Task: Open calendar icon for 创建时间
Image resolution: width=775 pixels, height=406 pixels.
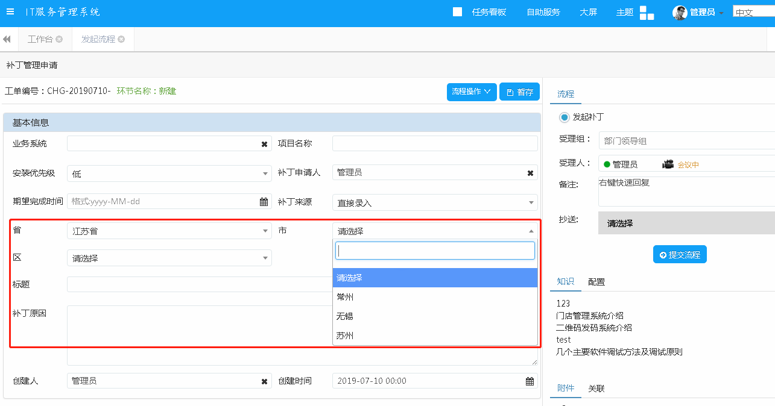Action: click(x=530, y=381)
